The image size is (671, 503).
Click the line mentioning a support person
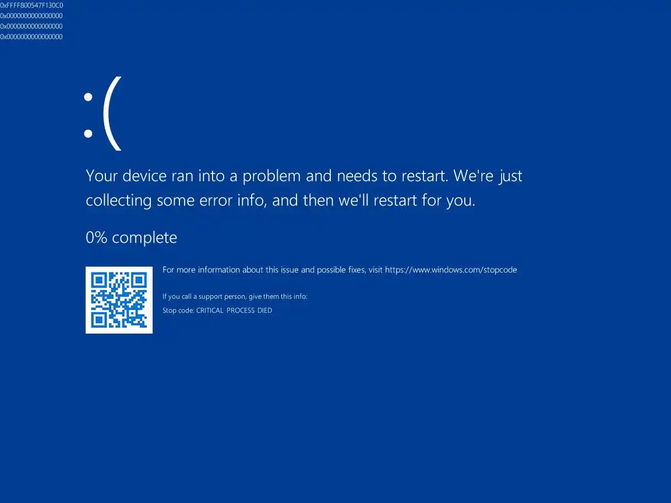pos(235,296)
